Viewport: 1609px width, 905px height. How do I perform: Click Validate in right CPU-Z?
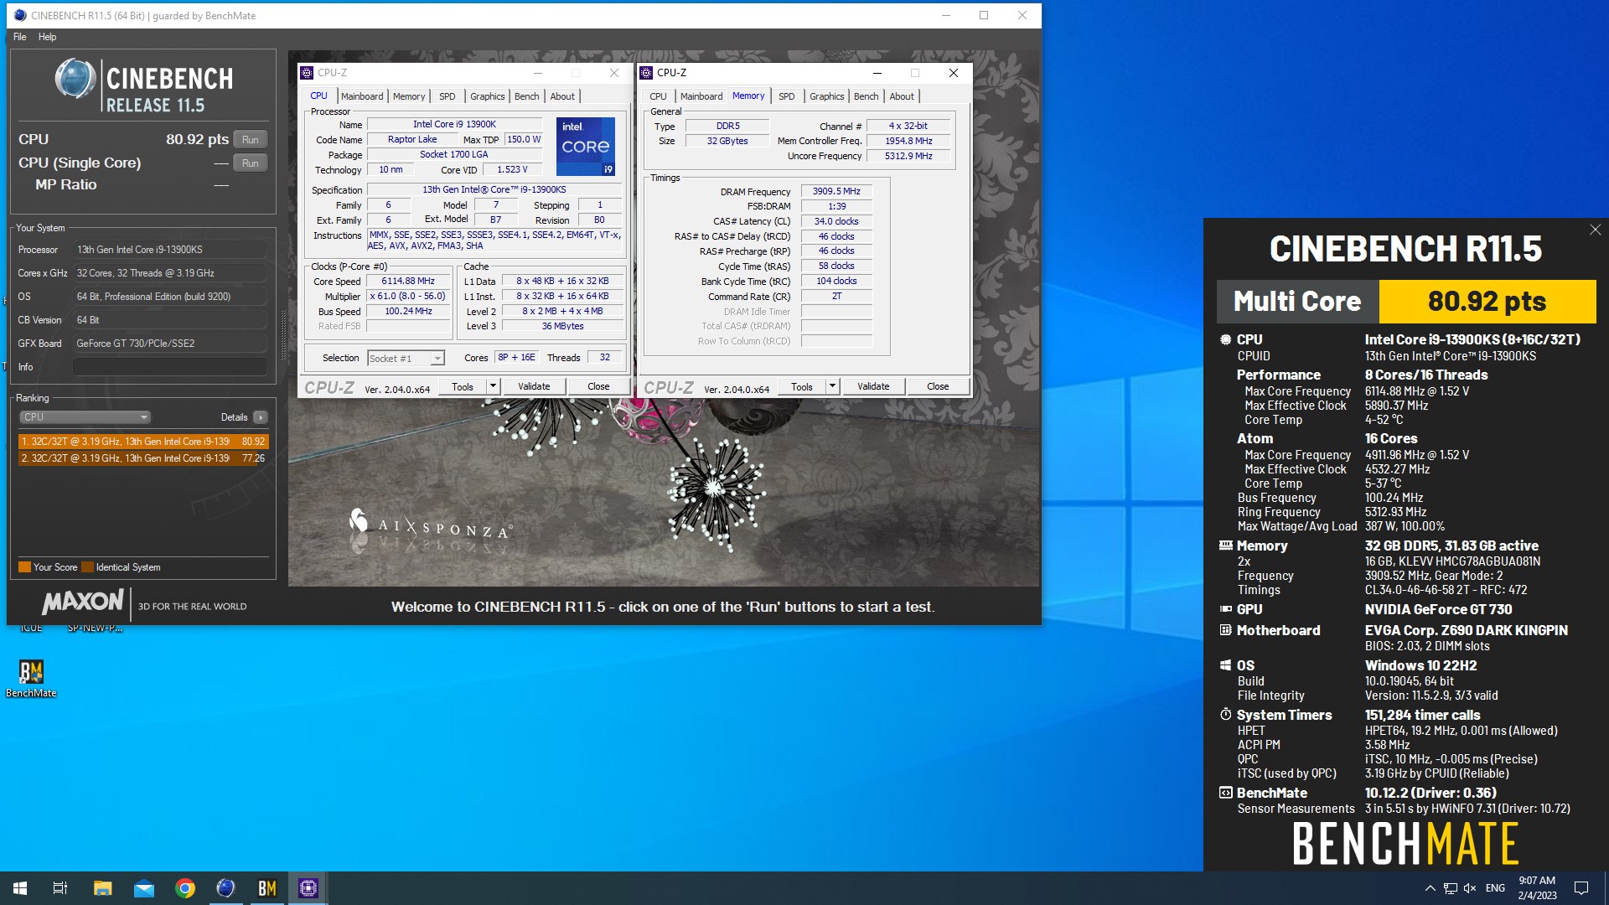pos(873,386)
